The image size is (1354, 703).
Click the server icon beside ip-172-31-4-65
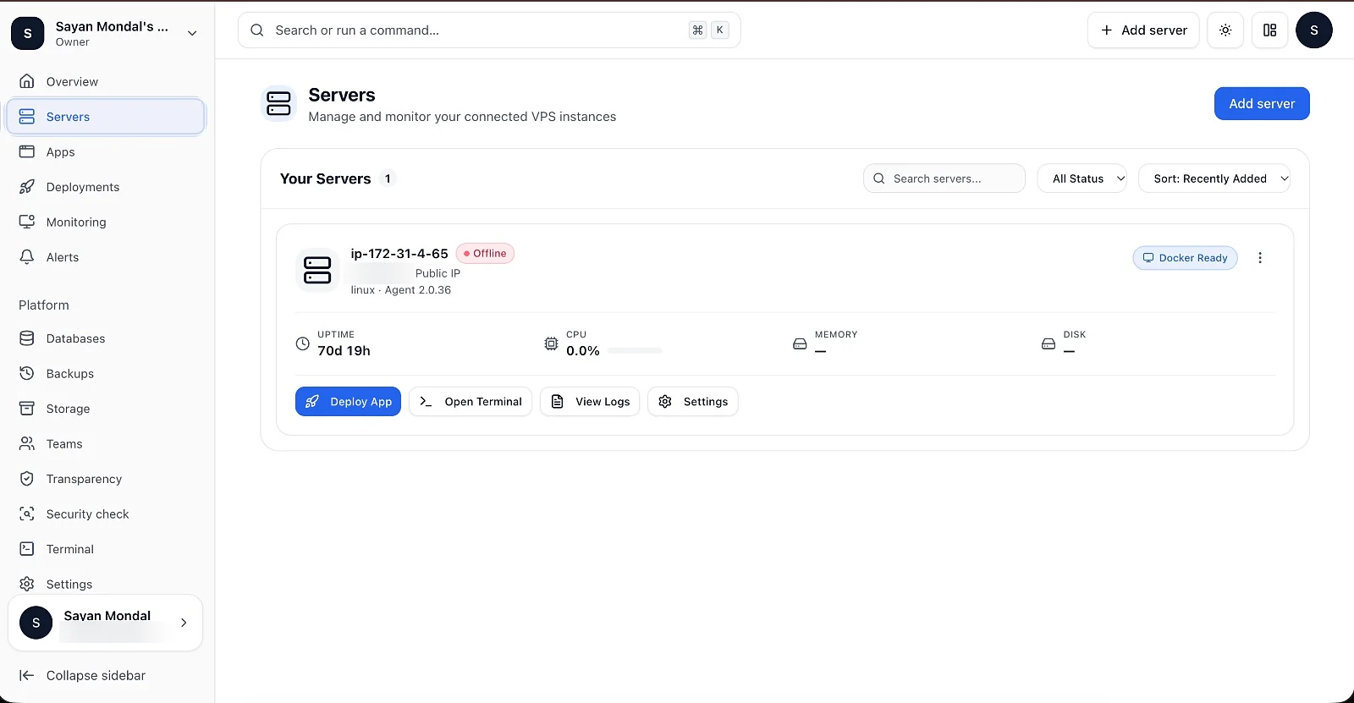coord(317,270)
